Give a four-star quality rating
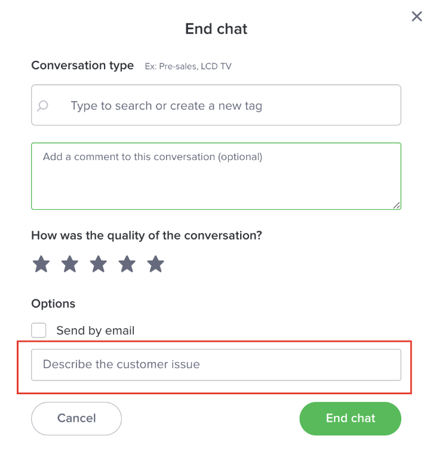Viewport: 433px width, 454px height. [127, 264]
